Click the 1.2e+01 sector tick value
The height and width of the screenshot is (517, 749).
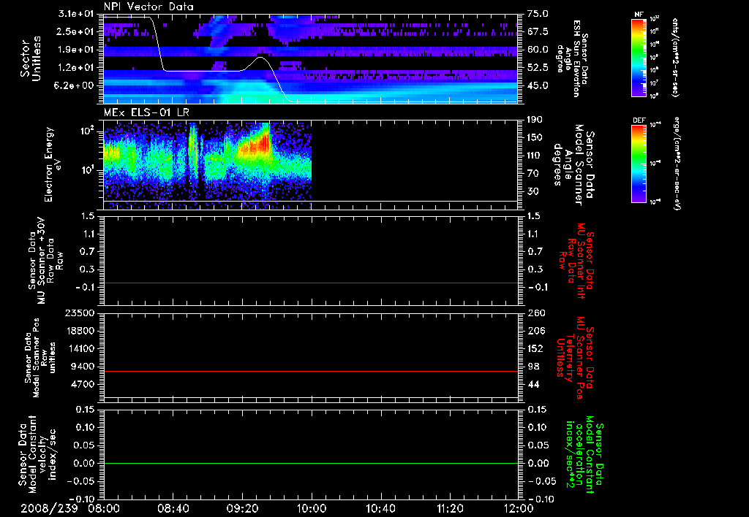76,68
